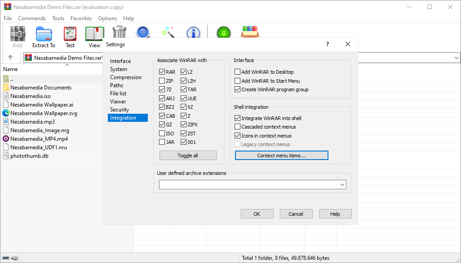Image resolution: width=461 pixels, height=263 pixels.
Task: Click the green VirusScan toolbar icon
Action: [223, 33]
